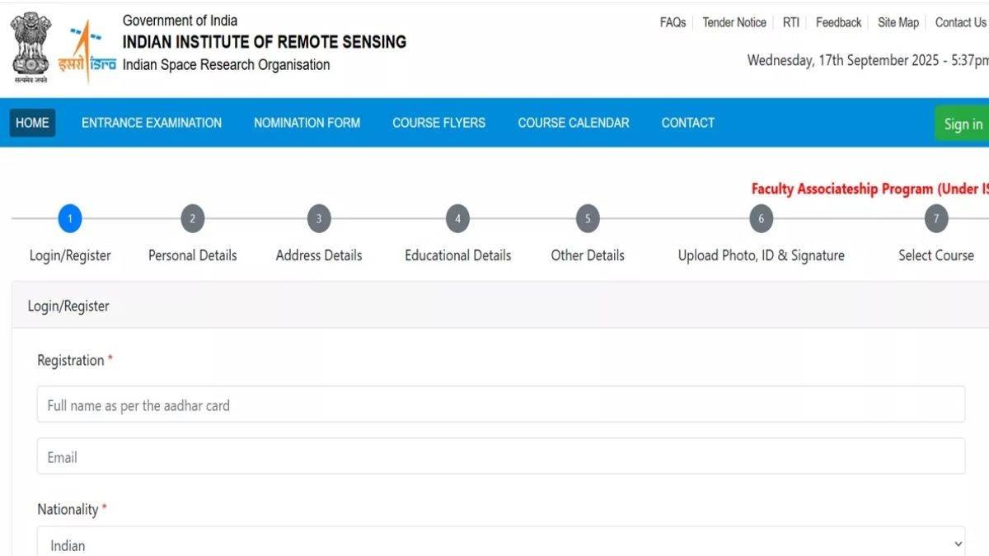This screenshot has height=556, width=989.
Task: Select step 6 Upload Photo circle
Action: (761, 219)
